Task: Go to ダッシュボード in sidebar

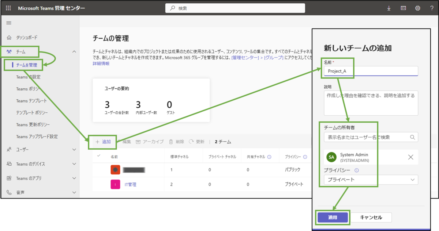Action: tap(27, 38)
